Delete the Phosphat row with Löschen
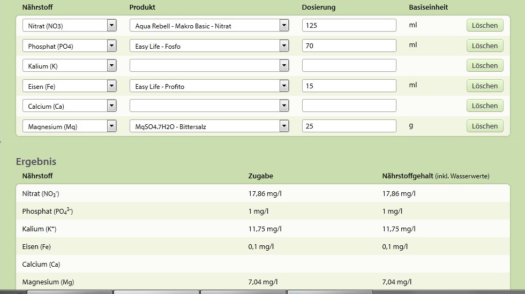Image resolution: width=525 pixels, height=294 pixels. (x=485, y=46)
